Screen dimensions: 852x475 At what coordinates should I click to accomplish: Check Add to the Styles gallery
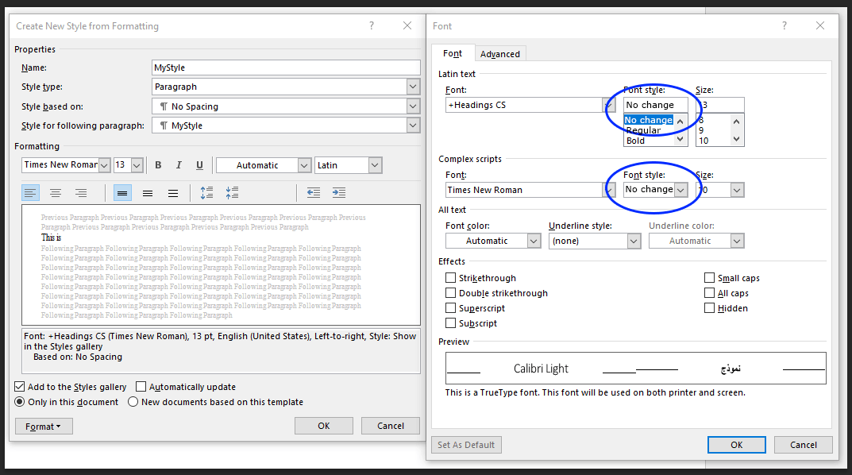point(20,387)
